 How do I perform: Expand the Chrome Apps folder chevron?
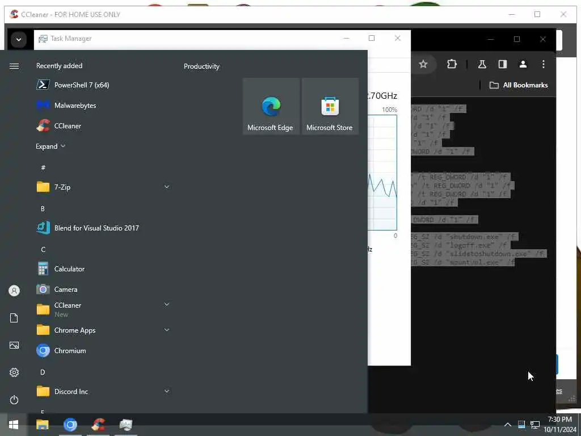[167, 330]
